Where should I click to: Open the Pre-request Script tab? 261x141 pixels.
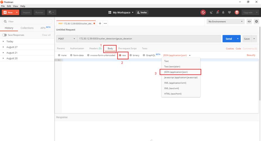point(127,48)
